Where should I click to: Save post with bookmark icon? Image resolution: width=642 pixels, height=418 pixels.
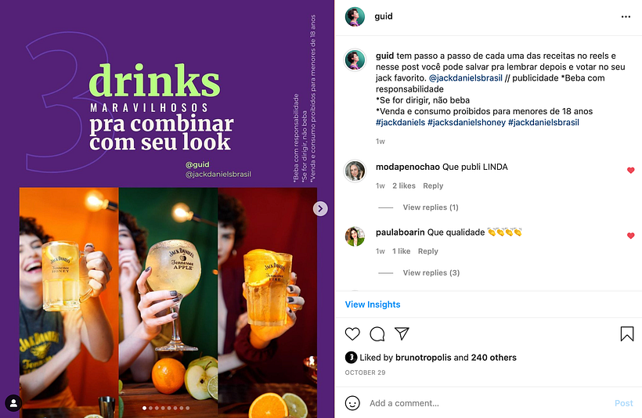pos(626,334)
